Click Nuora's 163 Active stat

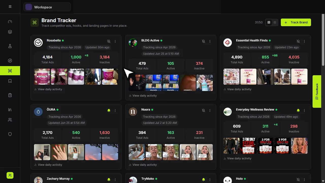(171, 135)
